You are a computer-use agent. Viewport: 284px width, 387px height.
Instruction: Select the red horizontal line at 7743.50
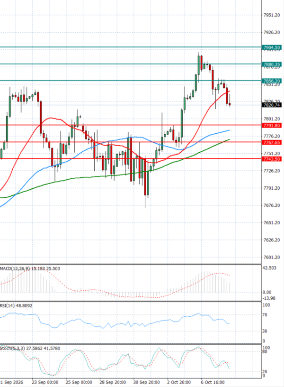point(131,158)
